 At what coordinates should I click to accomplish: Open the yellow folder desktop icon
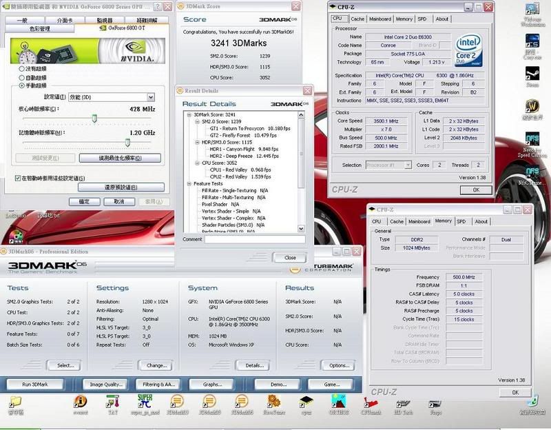point(16,405)
